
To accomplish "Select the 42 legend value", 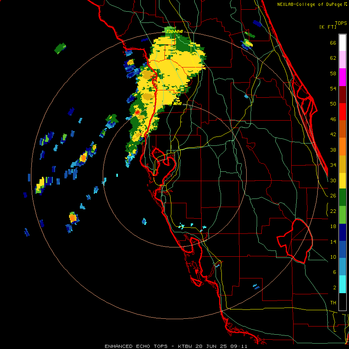I will tap(333, 134).
